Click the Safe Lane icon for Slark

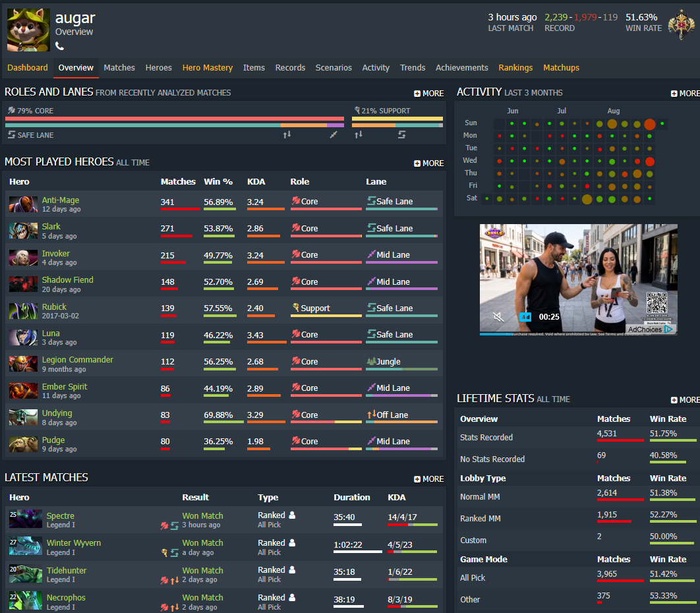pyautogui.click(x=371, y=227)
